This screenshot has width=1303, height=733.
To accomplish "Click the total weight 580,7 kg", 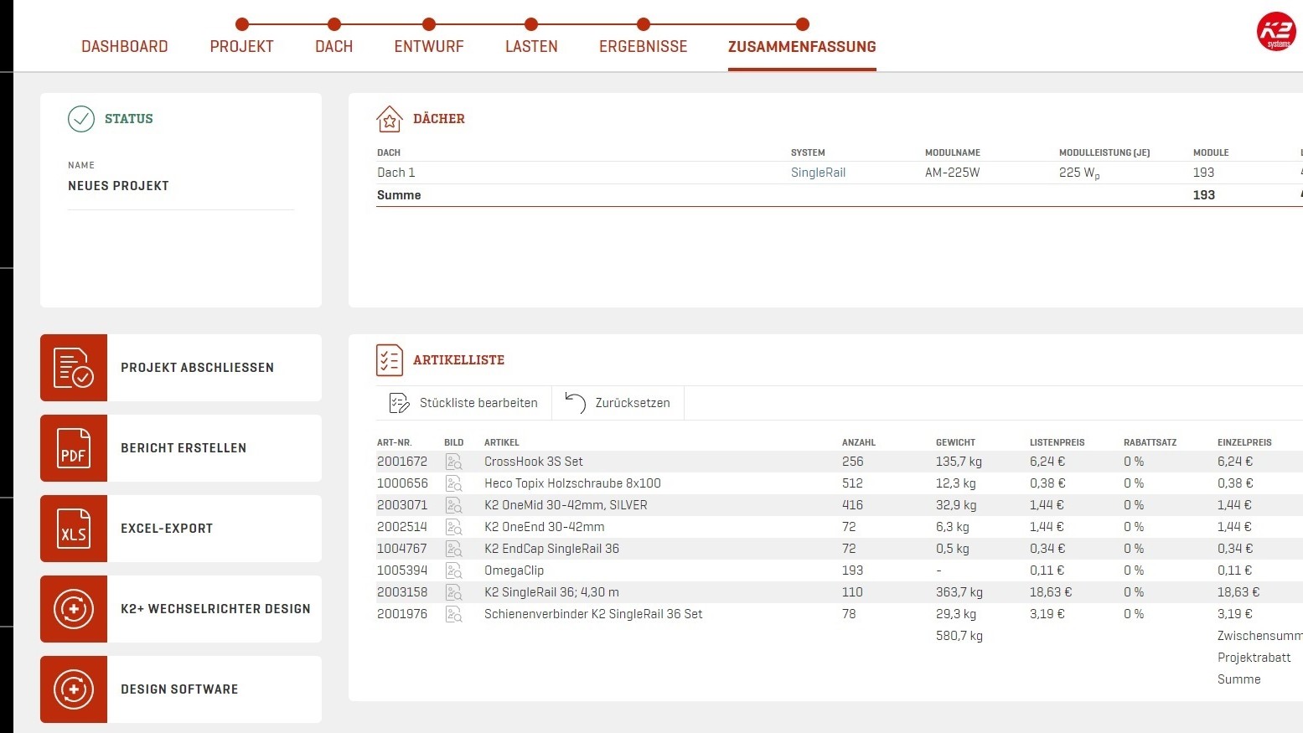I will pos(959,636).
